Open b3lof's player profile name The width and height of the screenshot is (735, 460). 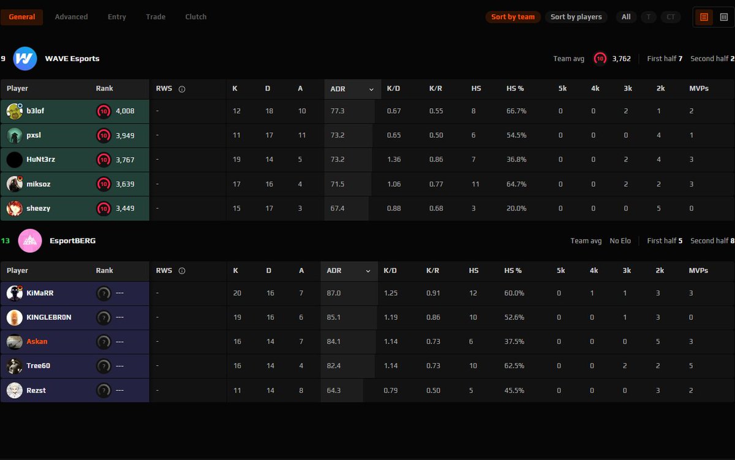point(36,111)
